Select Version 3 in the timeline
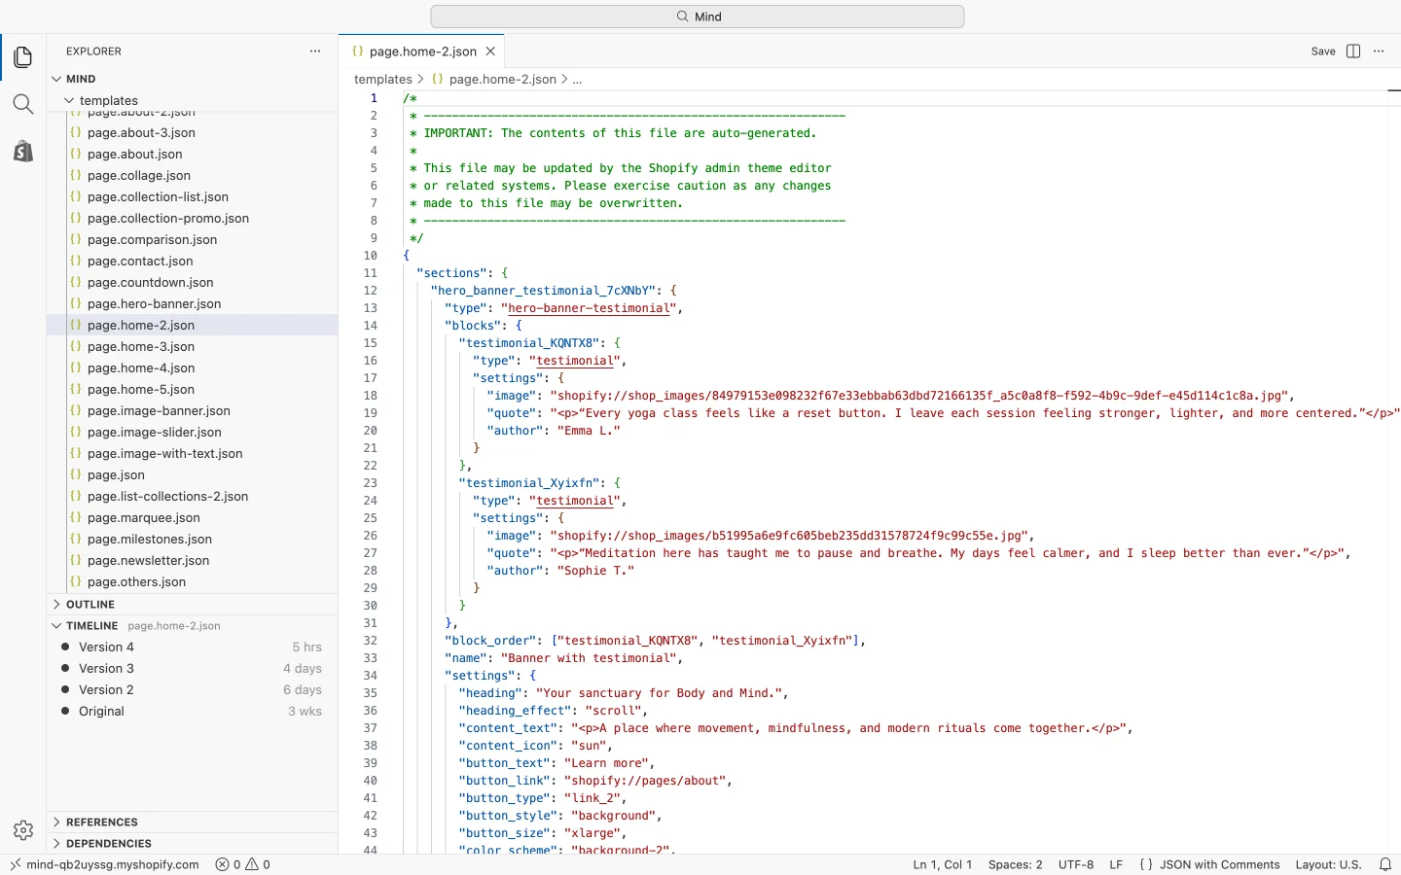 tap(193, 669)
